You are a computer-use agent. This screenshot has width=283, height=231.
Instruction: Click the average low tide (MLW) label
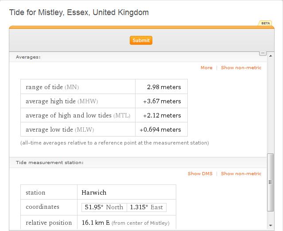click(x=60, y=129)
